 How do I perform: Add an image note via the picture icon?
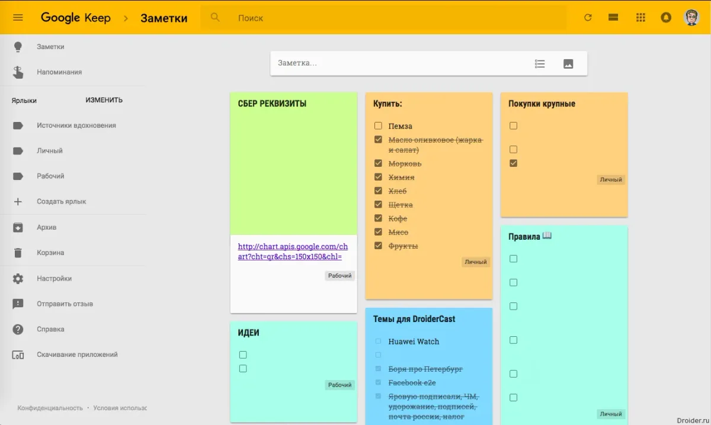[x=569, y=63]
